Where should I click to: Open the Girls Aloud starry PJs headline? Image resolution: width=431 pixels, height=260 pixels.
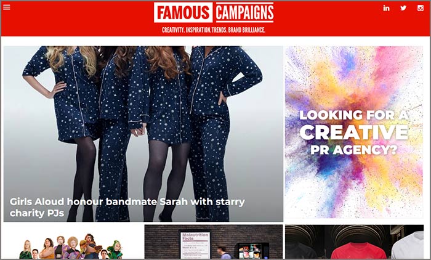pos(127,207)
